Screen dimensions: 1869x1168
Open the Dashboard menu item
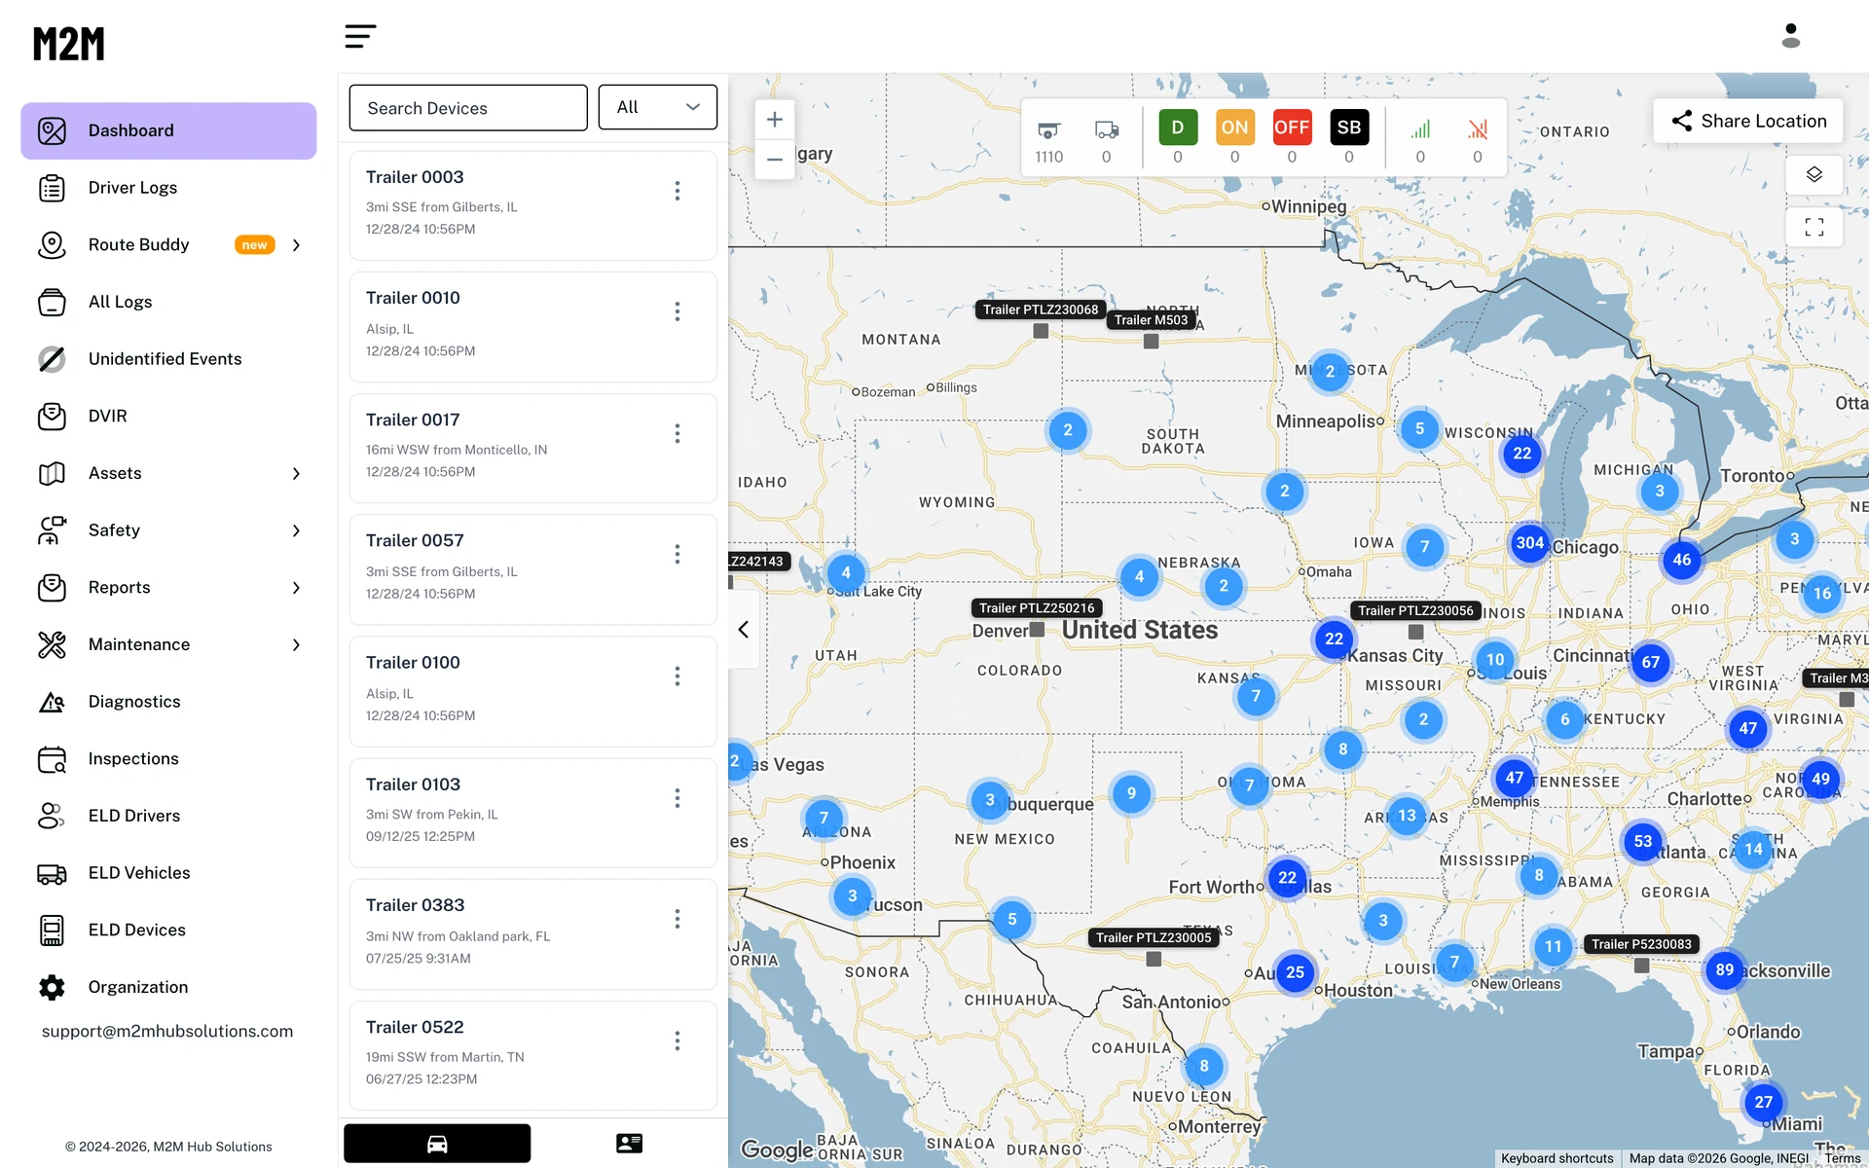point(168,130)
